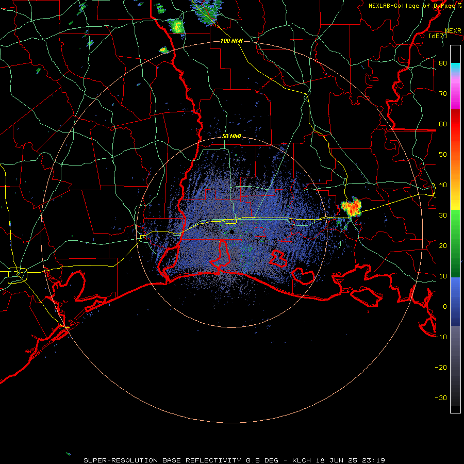Click the -20 value on dBZ scale
Screen dimensions: 464x464
(x=441, y=367)
